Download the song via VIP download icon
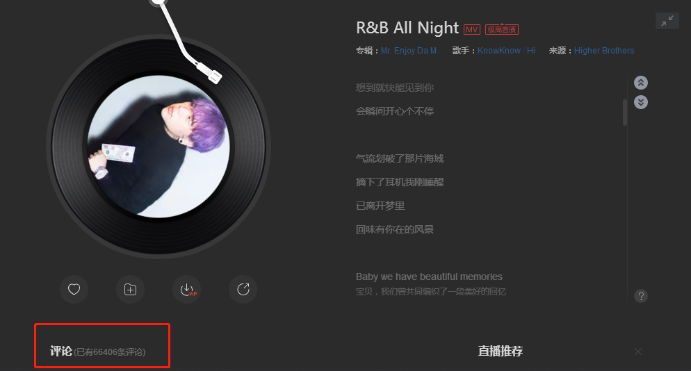Image resolution: width=691 pixels, height=371 pixels. (x=187, y=290)
